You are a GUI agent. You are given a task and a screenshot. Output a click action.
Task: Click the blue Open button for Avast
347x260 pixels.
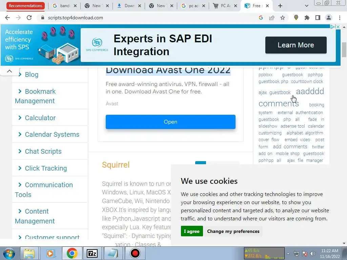(x=170, y=122)
